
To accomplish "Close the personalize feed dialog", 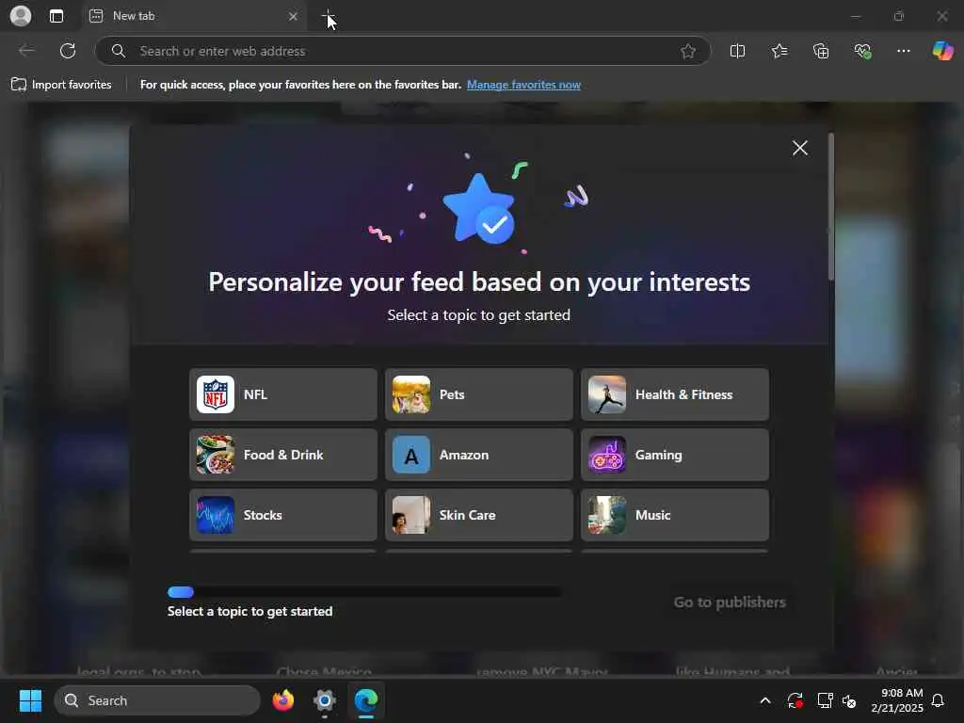I will pos(800,148).
